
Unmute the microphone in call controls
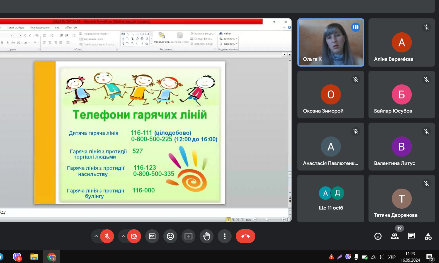107,236
